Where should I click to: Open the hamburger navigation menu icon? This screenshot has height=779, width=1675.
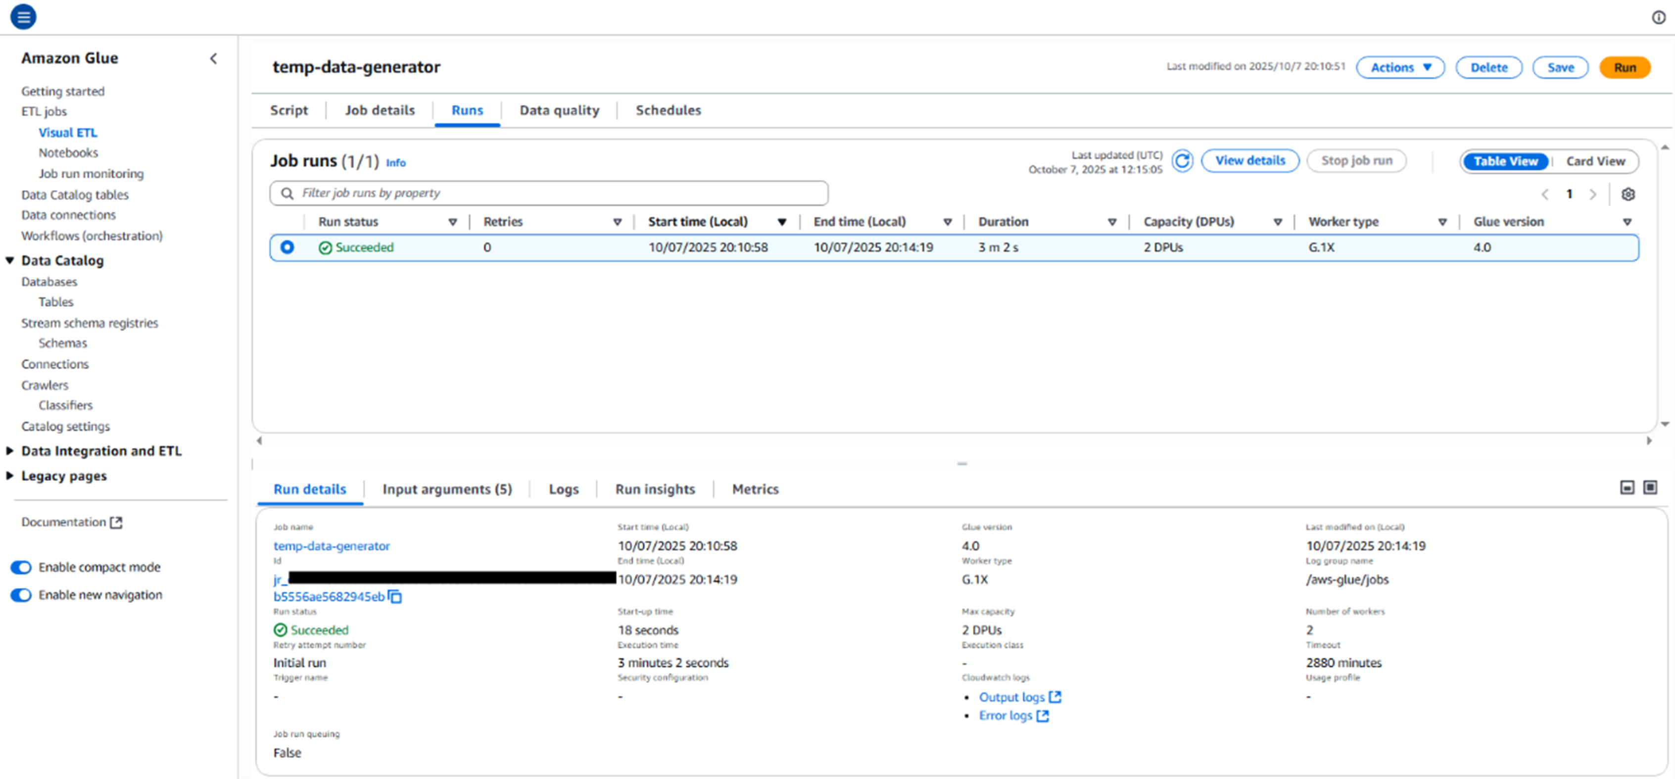[x=23, y=17]
